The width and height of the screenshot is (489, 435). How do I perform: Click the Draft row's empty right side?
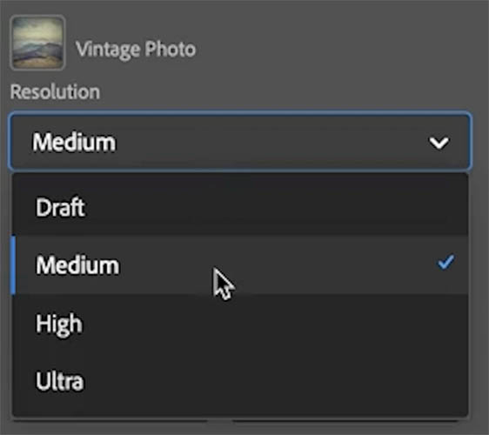click(281, 207)
